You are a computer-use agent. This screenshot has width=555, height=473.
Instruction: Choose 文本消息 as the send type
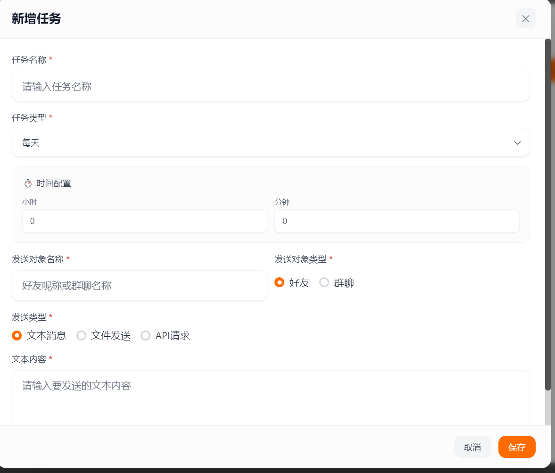(x=17, y=335)
